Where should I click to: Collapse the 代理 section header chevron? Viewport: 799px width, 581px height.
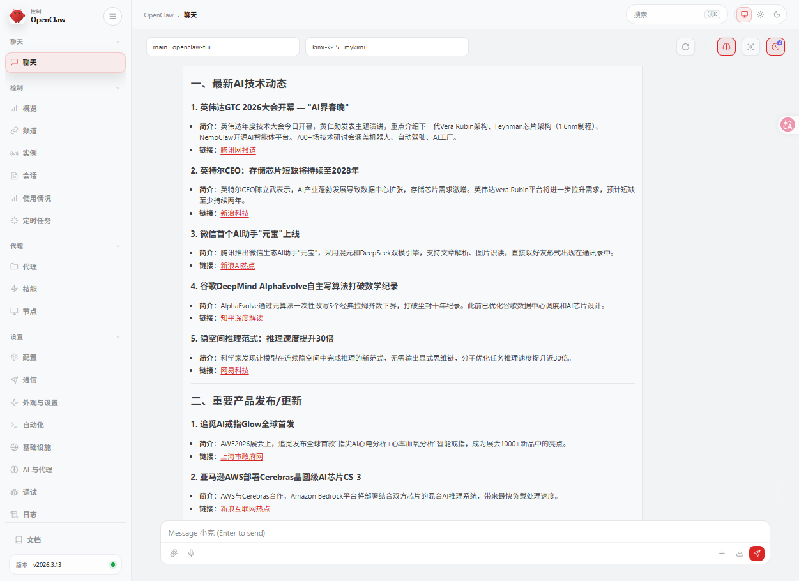[118, 246]
